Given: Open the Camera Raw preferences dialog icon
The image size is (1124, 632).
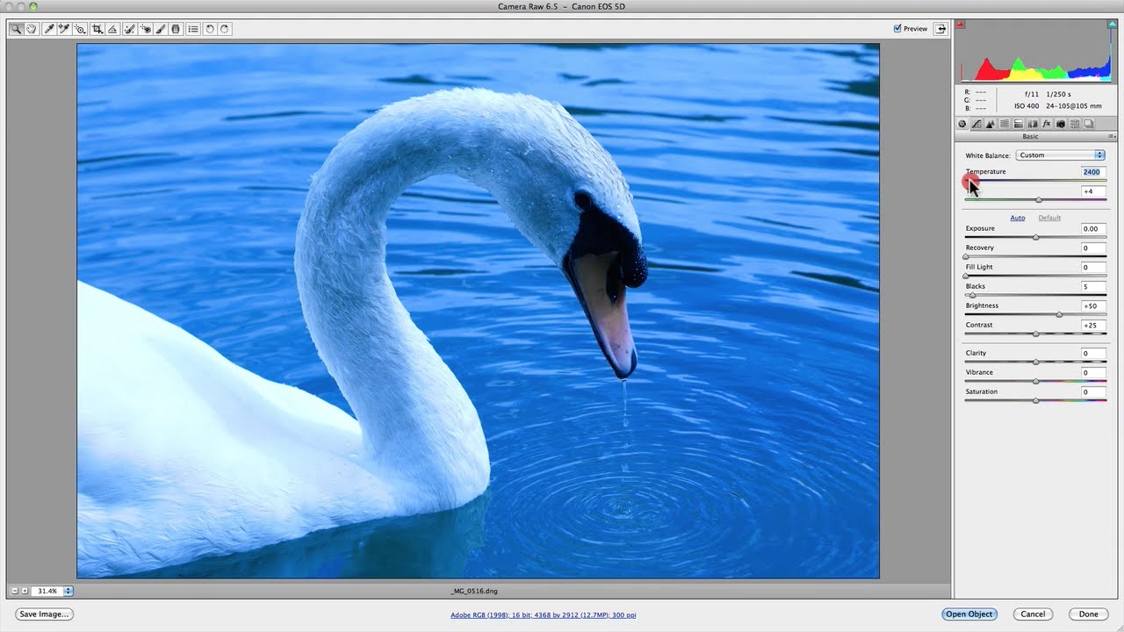Looking at the screenshot, I should [193, 29].
